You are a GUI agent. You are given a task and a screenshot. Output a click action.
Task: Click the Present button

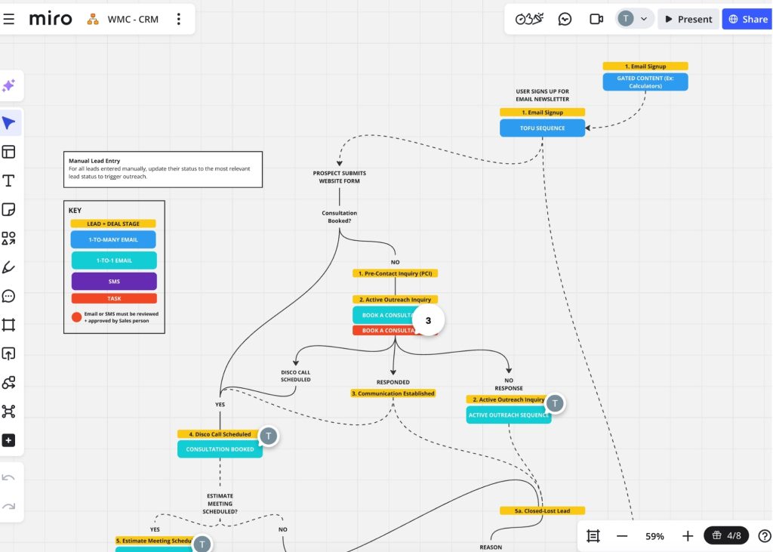coord(688,18)
